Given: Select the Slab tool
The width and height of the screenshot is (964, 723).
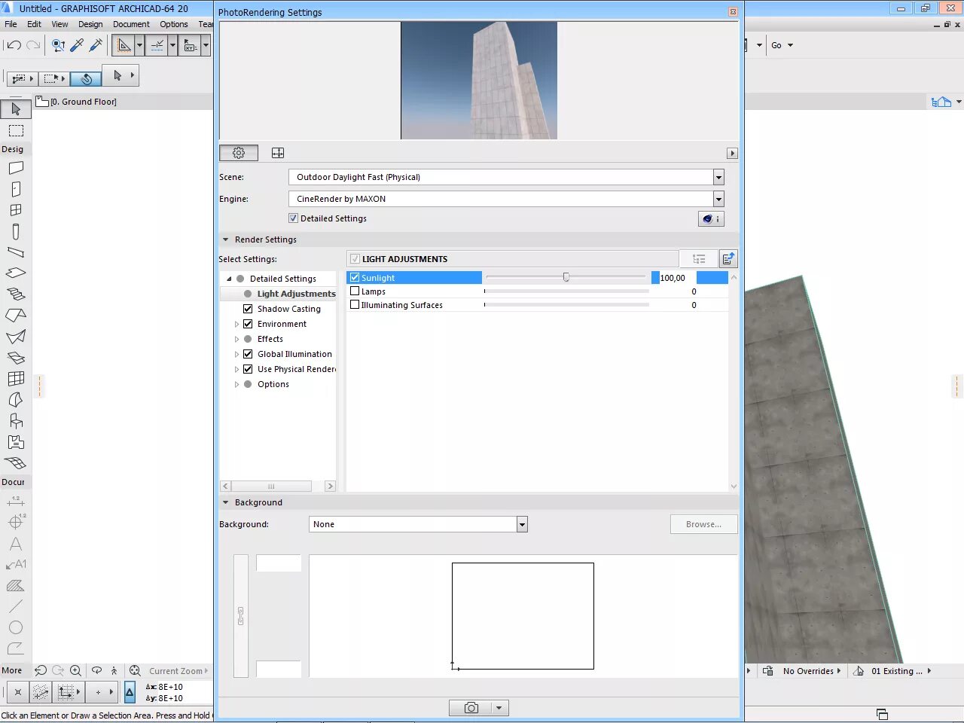Looking at the screenshot, I should tap(16, 273).
